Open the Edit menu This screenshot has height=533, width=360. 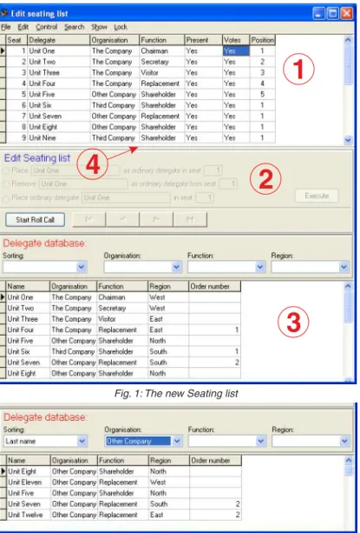coord(23,27)
